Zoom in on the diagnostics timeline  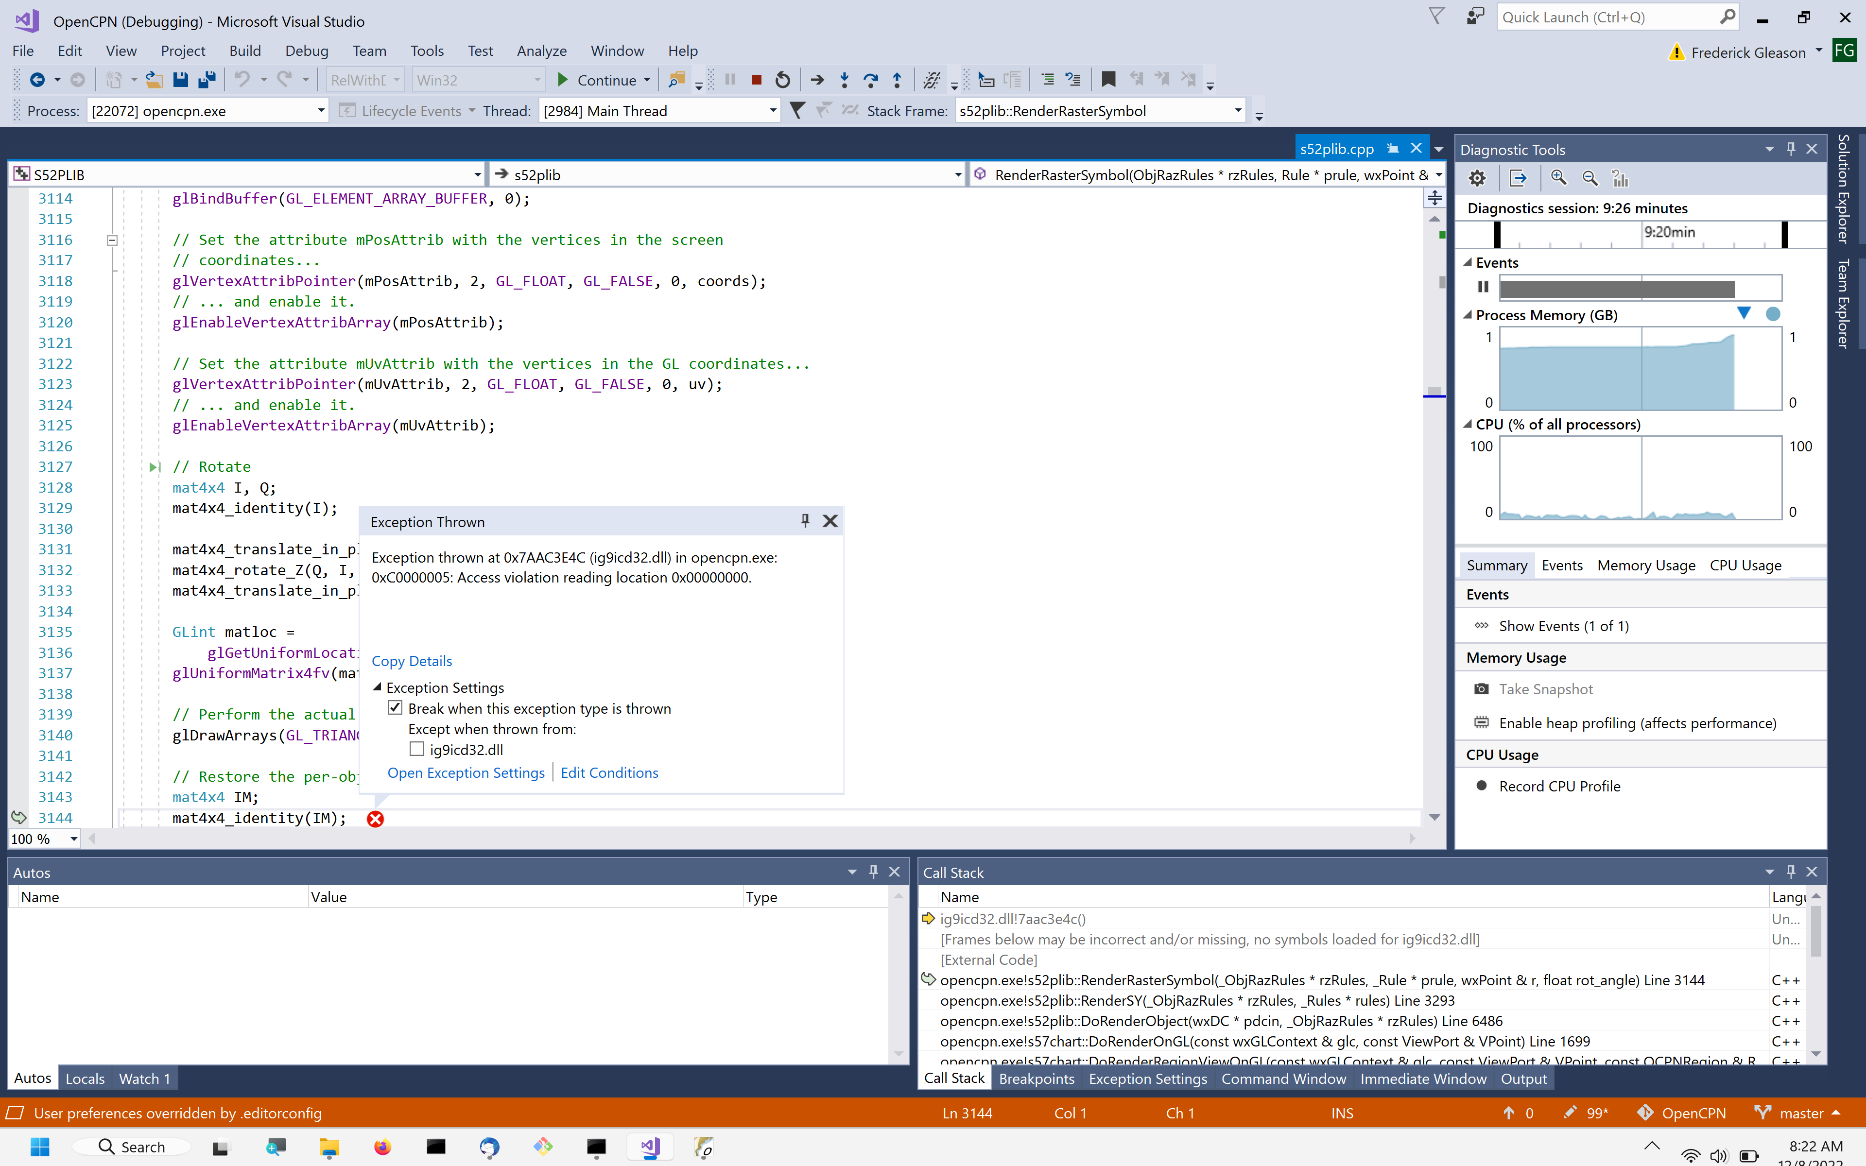click(1558, 178)
